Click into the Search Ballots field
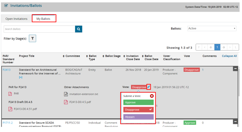Image resolution: width=242 pixels, height=132 pixels. coord(39,29)
